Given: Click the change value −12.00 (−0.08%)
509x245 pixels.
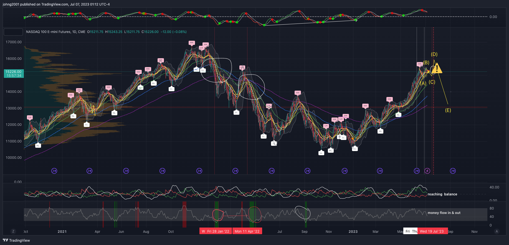Looking at the screenshot, I should 174,32.
